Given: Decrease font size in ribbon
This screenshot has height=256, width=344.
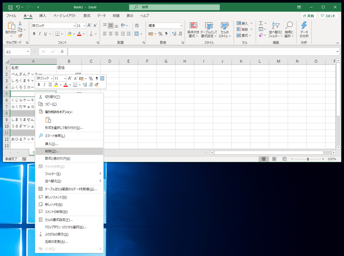Looking at the screenshot, I should [x=95, y=25].
